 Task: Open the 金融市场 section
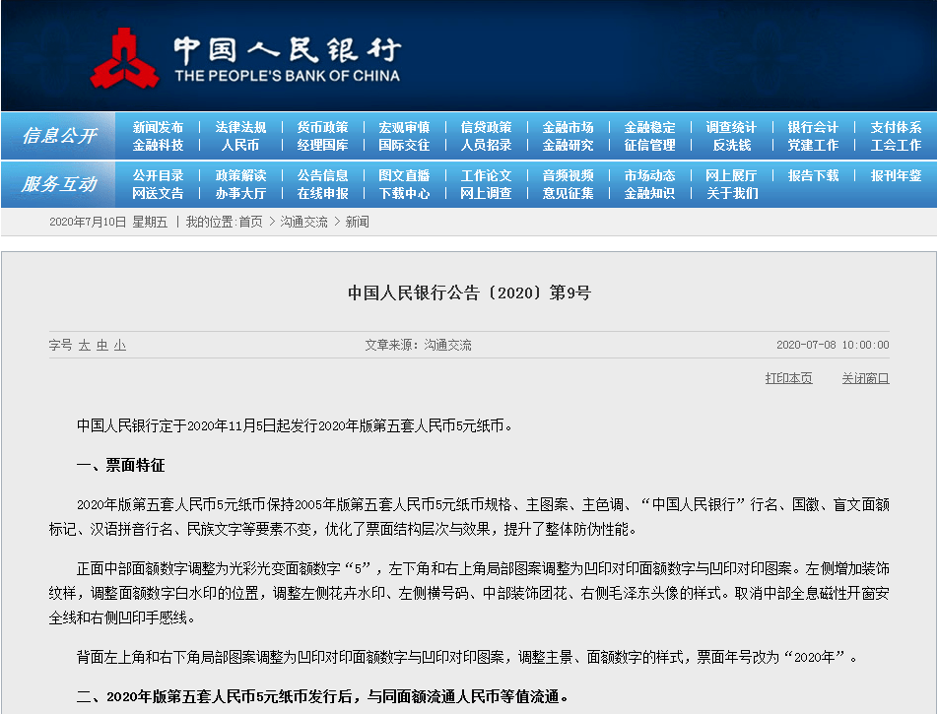pyautogui.click(x=568, y=127)
